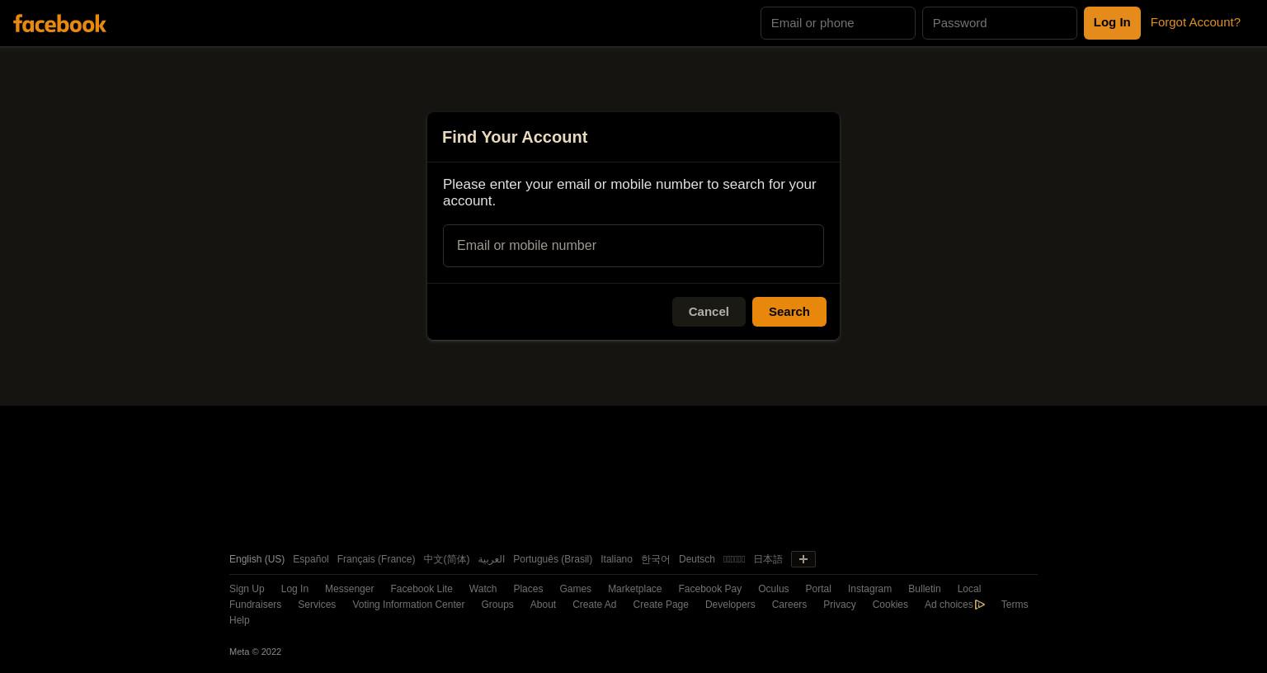Switch language to Deutsch
1267x673 pixels.
pos(696,559)
